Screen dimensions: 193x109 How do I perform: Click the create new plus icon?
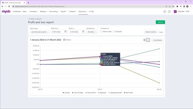165,12
